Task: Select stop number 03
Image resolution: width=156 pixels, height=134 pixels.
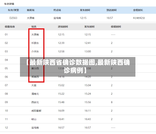Action: (6, 51)
